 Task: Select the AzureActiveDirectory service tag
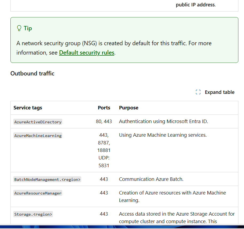[38, 122]
